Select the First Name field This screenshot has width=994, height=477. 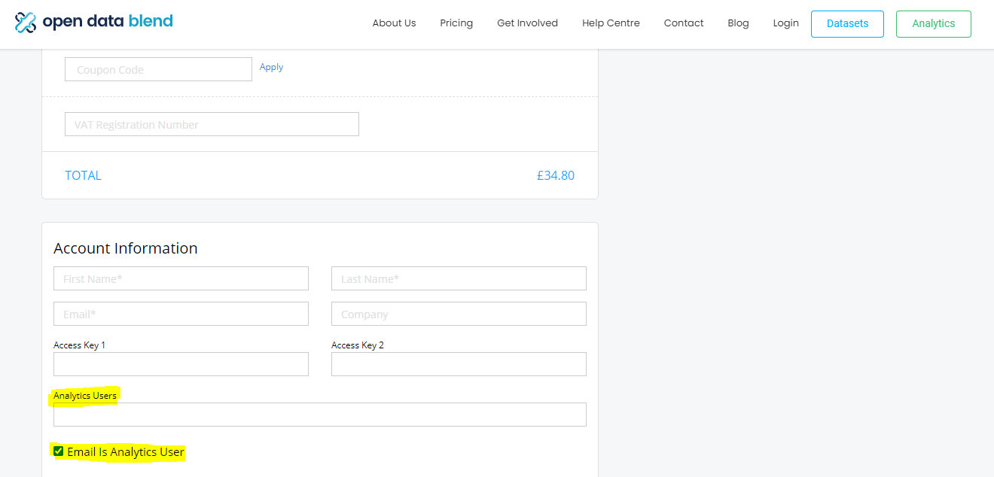tap(181, 278)
